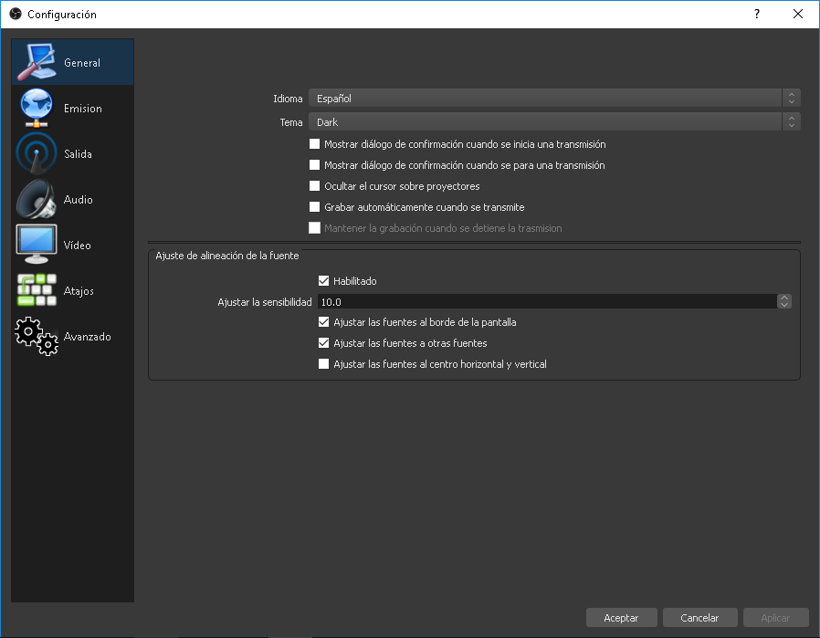Click the Tema dropdown arrow button
The height and width of the screenshot is (638, 820).
(792, 121)
